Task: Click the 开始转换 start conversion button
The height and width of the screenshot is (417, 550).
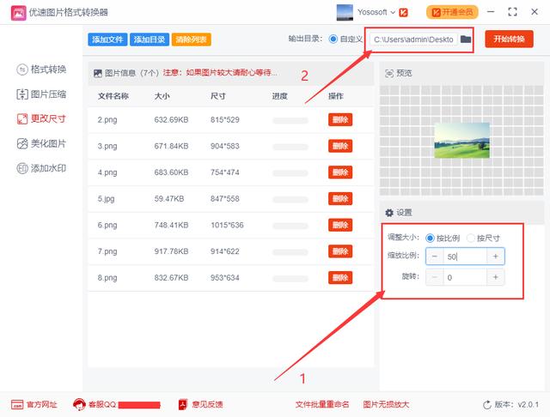Action: point(509,39)
